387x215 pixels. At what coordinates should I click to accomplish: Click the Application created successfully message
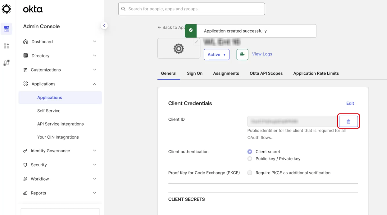coord(235,31)
